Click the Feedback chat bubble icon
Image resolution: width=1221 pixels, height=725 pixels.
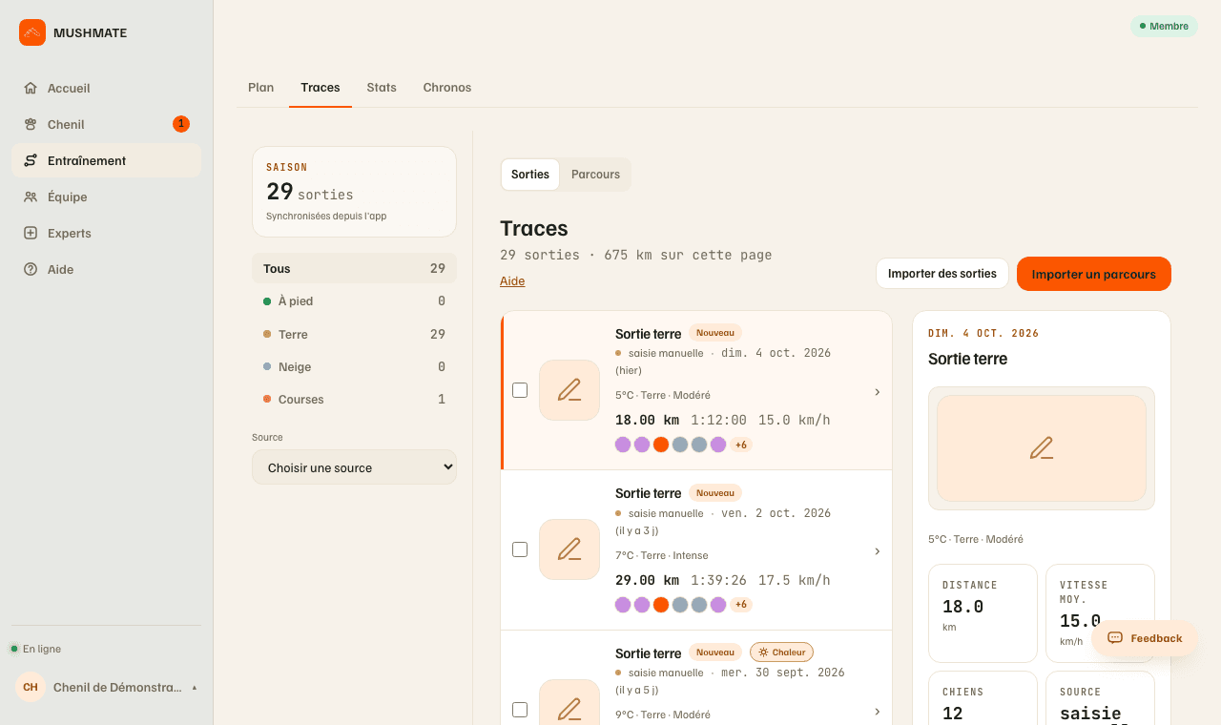click(1115, 638)
